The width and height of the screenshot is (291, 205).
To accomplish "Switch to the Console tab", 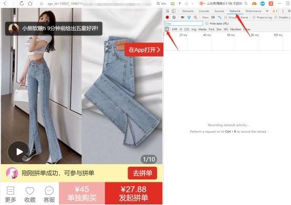I will point(204,11).
